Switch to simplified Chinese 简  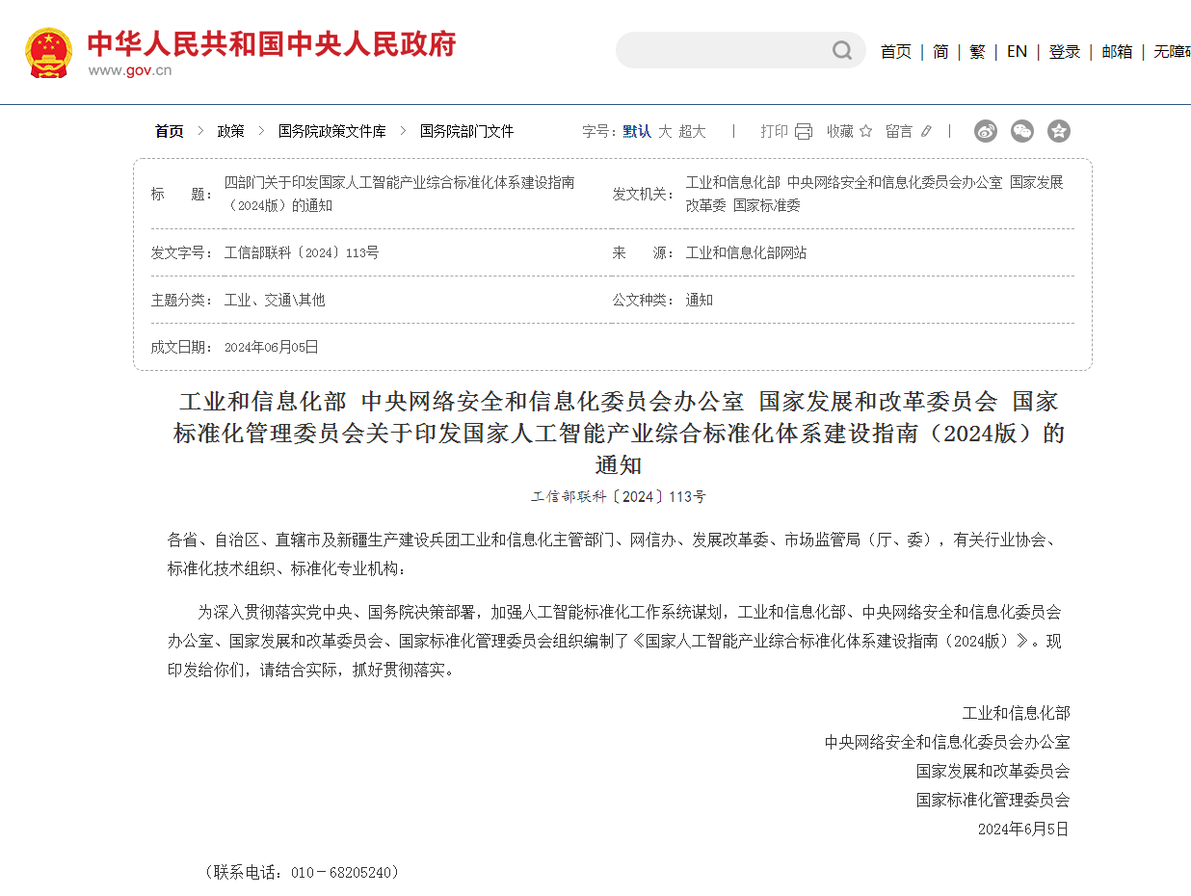point(940,52)
